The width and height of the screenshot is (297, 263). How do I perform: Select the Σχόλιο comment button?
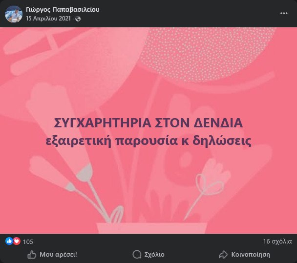pos(148,255)
